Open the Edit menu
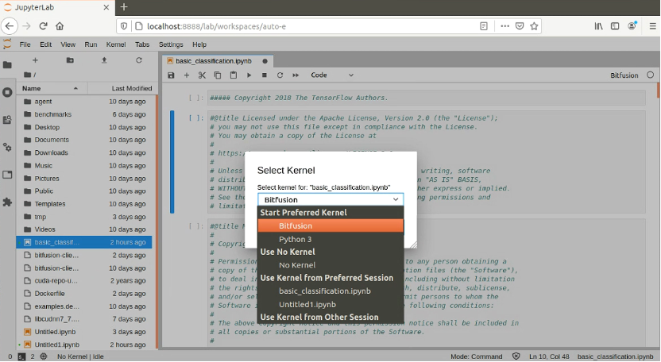This screenshot has height=362, width=661. click(x=45, y=44)
